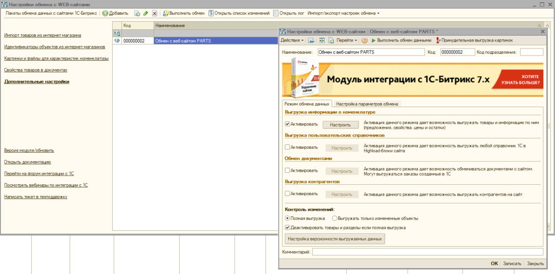Click the table cell with code 000000002
Image resolution: width=555 pixels, height=274 pixels.
137,41
